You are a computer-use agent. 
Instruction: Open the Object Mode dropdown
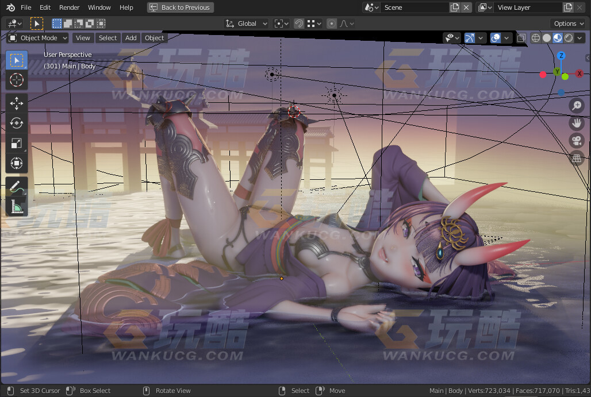[38, 38]
